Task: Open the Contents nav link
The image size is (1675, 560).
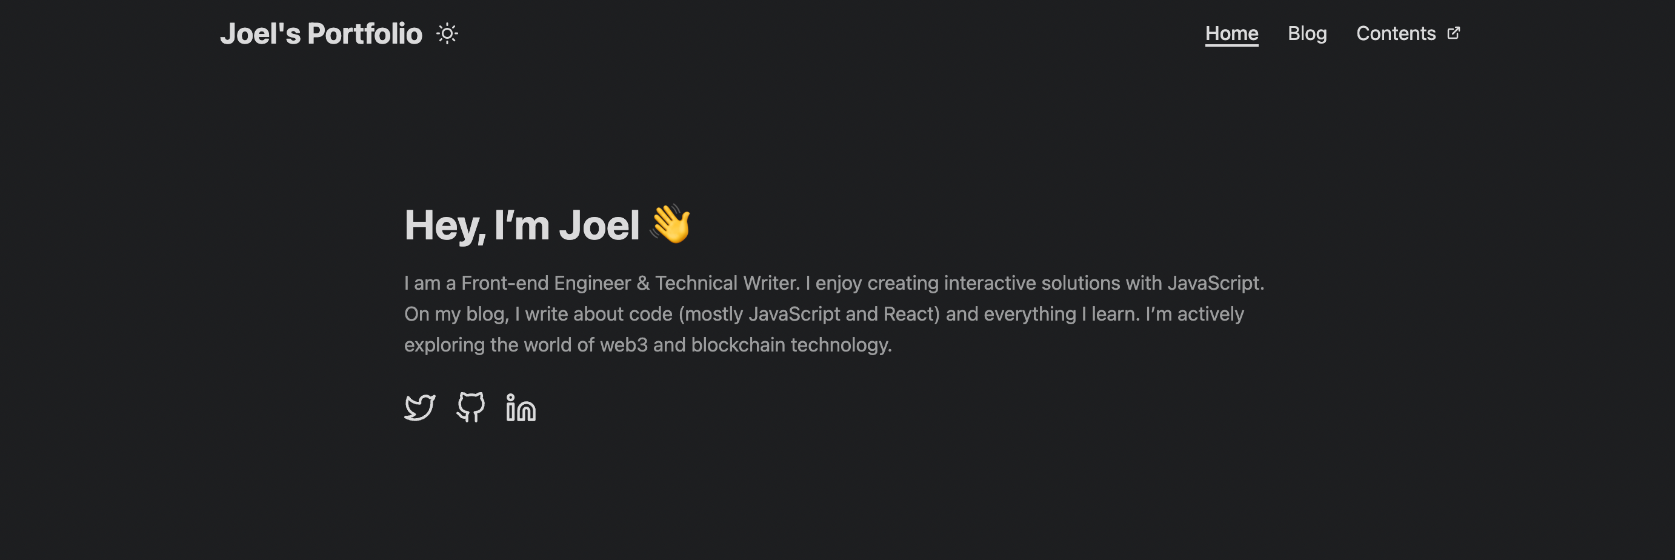Action: [x=1396, y=33]
